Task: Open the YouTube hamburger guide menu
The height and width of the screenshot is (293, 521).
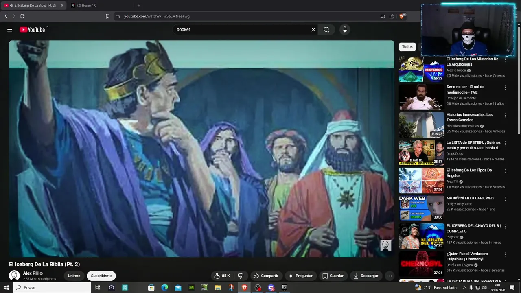Action: pyautogui.click(x=10, y=29)
